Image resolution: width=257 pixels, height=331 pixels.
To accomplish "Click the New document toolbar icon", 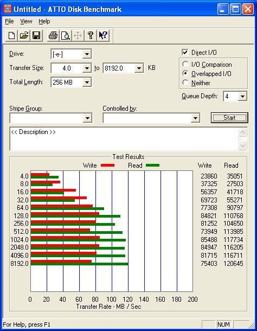I will pos(11,35).
